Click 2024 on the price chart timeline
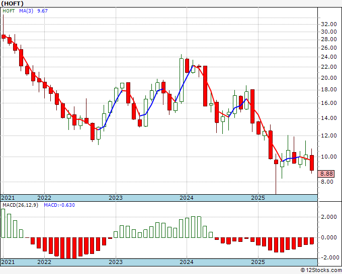Viewport: 342px width, 274px height. [x=187, y=198]
